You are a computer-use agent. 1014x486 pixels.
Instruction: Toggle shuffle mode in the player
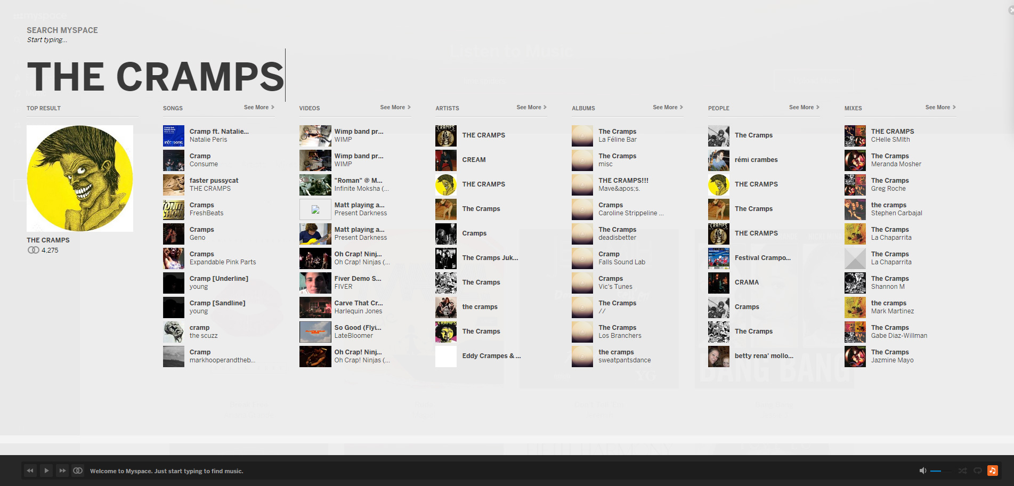pos(962,471)
